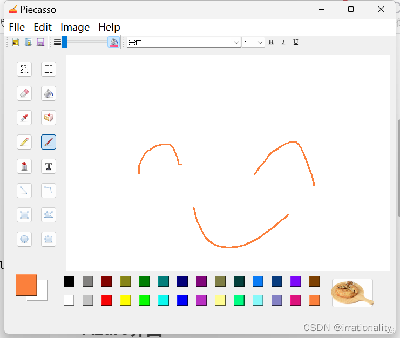Open the Help menu

click(x=109, y=28)
